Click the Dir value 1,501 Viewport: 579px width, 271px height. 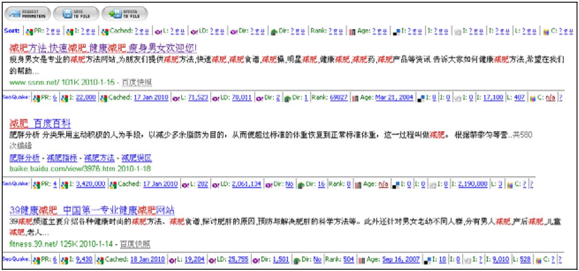(x=281, y=260)
